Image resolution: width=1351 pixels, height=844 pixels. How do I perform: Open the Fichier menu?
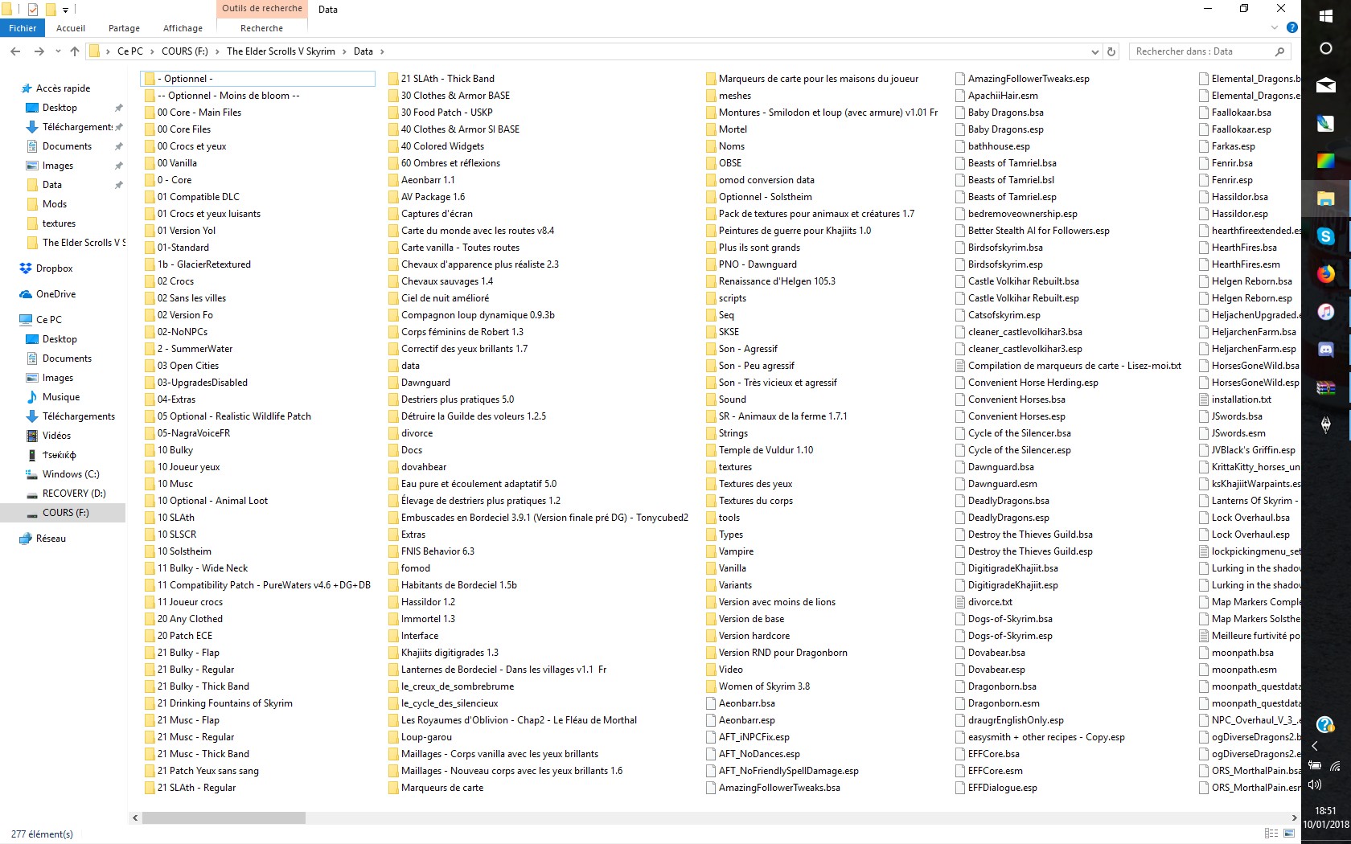point(23,28)
